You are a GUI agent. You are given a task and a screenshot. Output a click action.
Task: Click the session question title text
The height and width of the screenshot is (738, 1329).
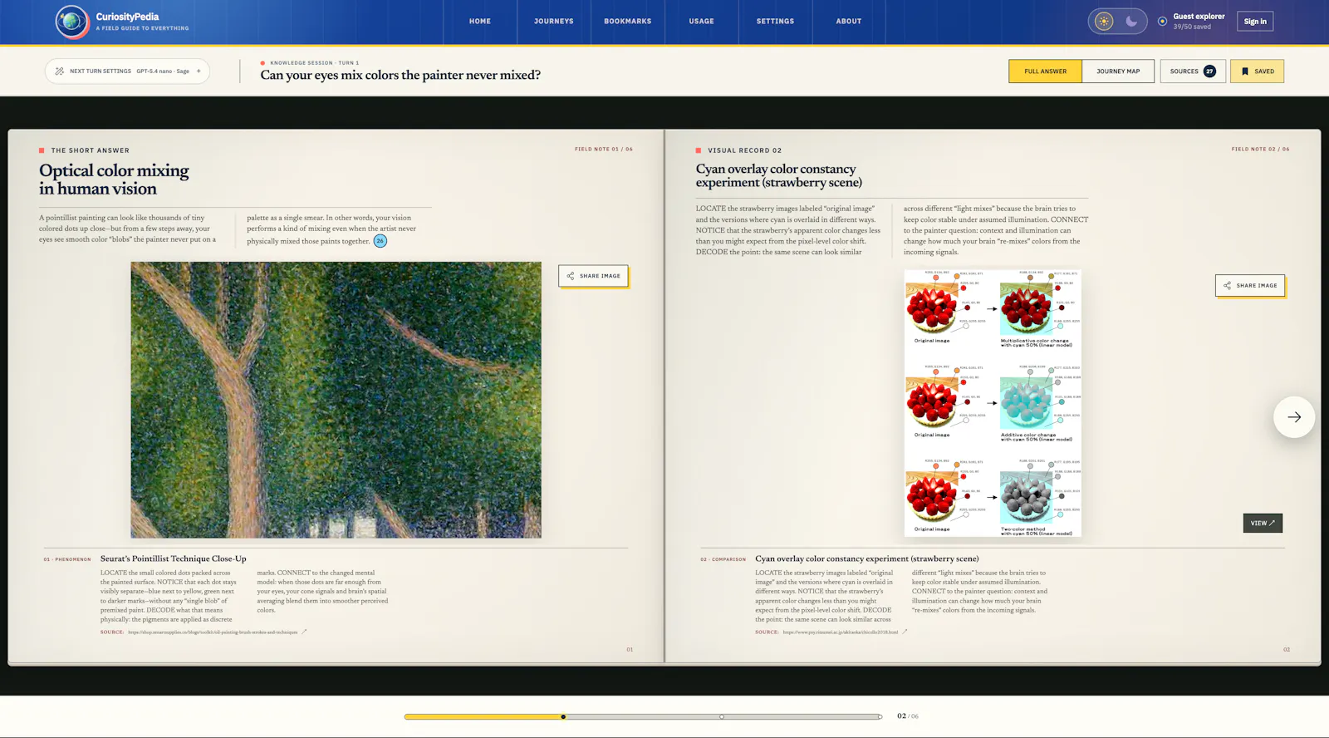pos(400,75)
